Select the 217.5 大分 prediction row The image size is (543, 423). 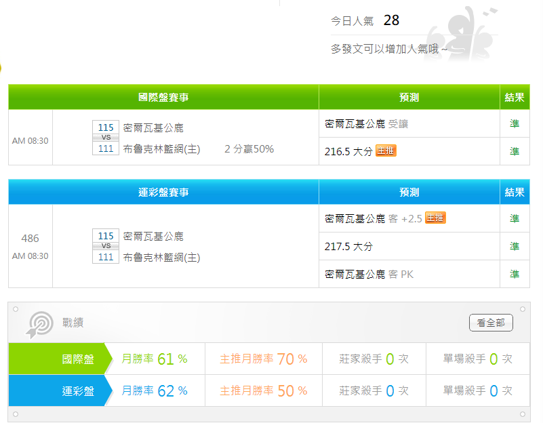tap(348, 247)
